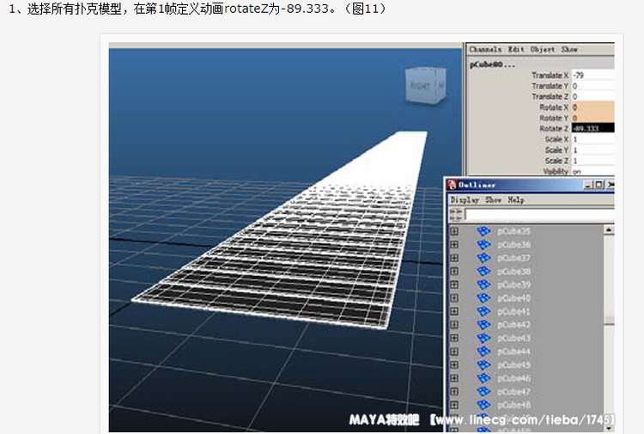Screen dimensions: 644x434
Task: Open the Channels menu in Channel Box
Action: 485,50
